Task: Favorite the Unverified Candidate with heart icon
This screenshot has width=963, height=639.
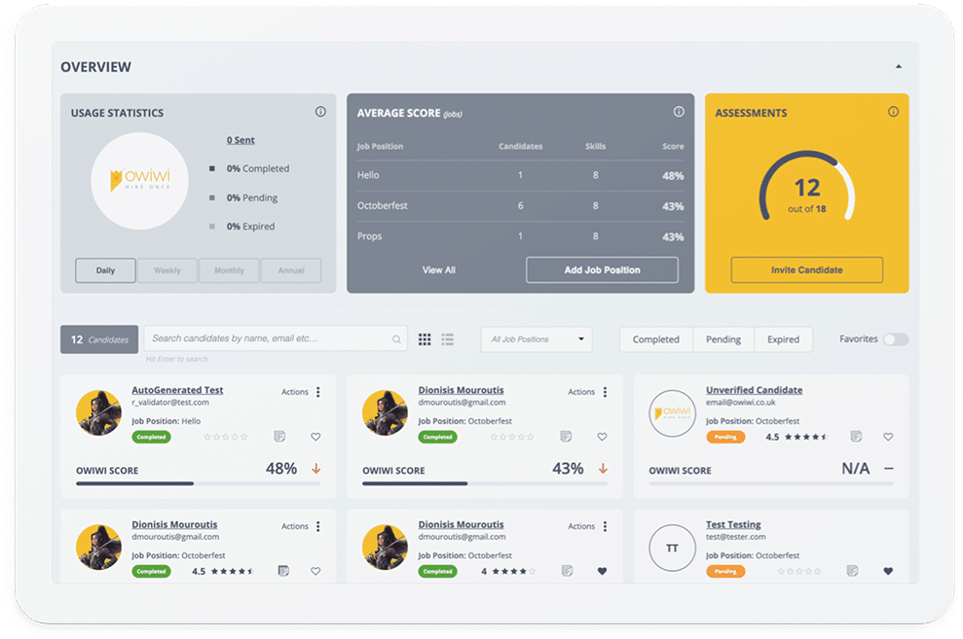Action: point(888,437)
